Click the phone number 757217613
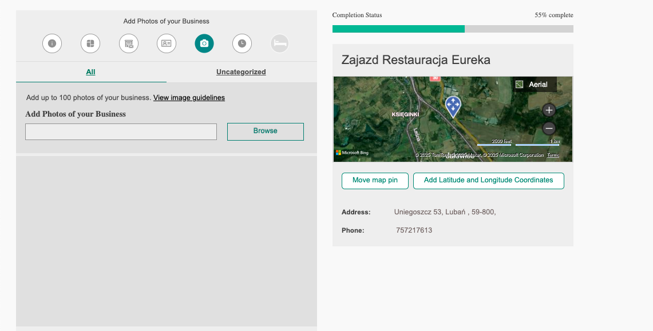 [x=414, y=230]
